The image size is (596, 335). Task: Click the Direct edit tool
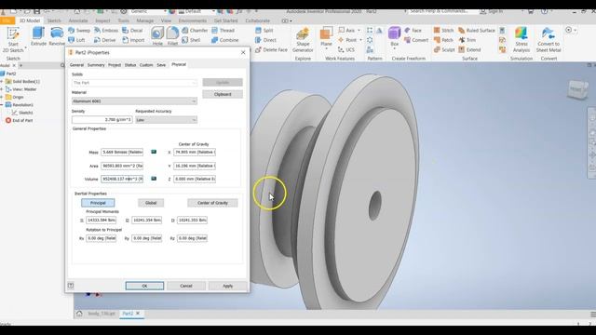pos(265,40)
